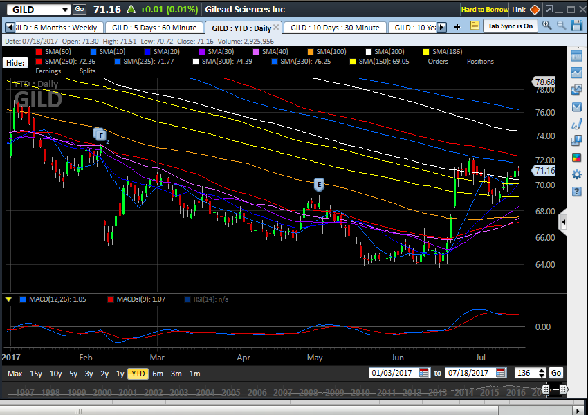Close the GILD : YTD : Daily tab
The height and width of the screenshot is (415, 588).
pyautogui.click(x=276, y=27)
